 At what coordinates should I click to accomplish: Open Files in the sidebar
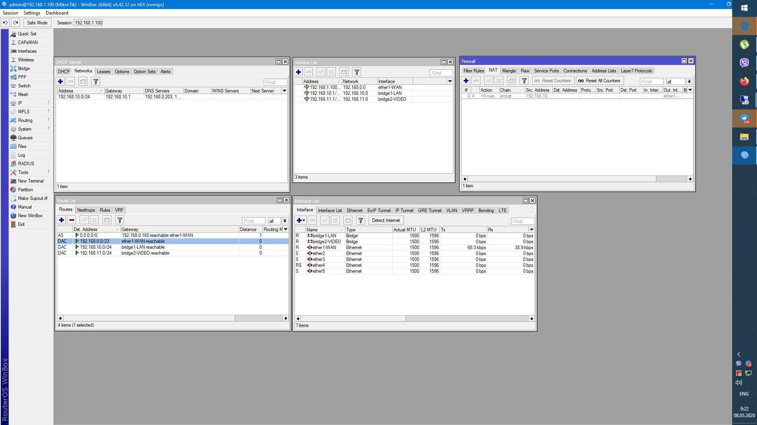pyautogui.click(x=22, y=146)
